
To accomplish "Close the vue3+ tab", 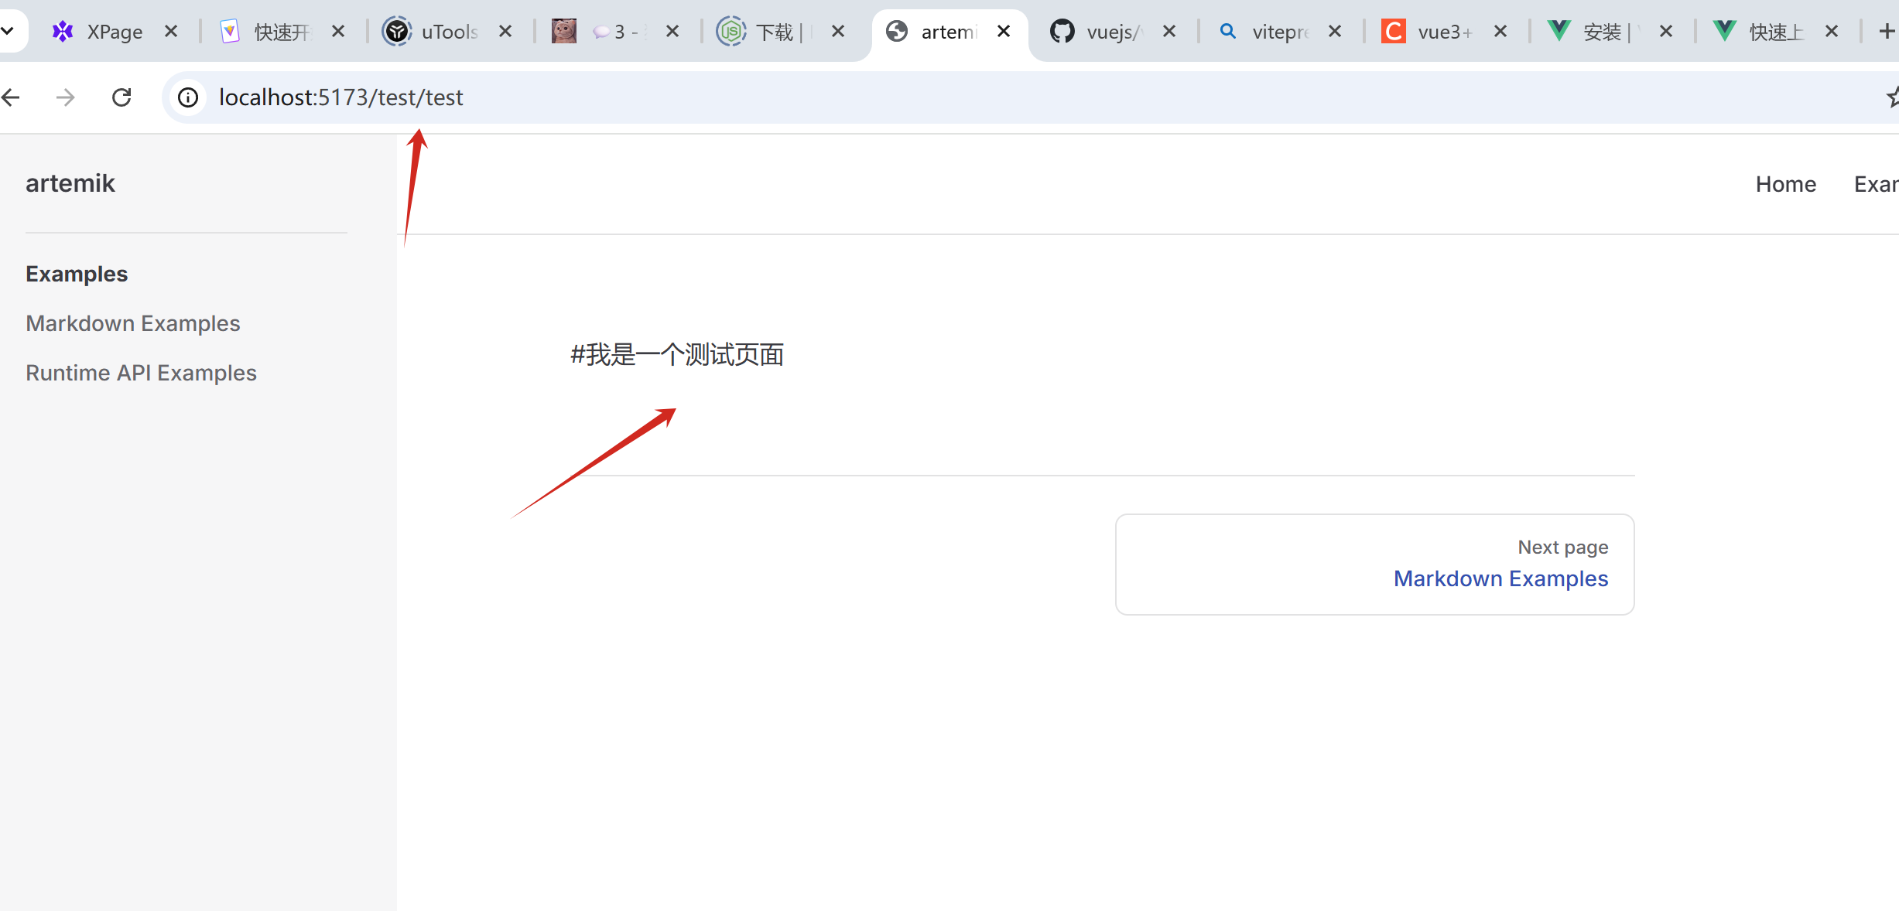I will pyautogui.click(x=1500, y=31).
